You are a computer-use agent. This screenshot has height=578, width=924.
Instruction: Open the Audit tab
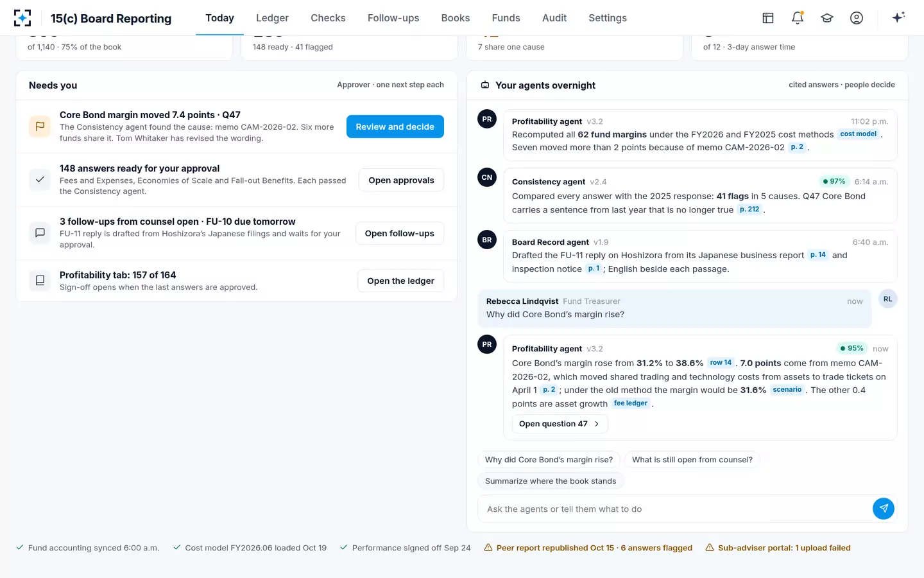coord(554,18)
